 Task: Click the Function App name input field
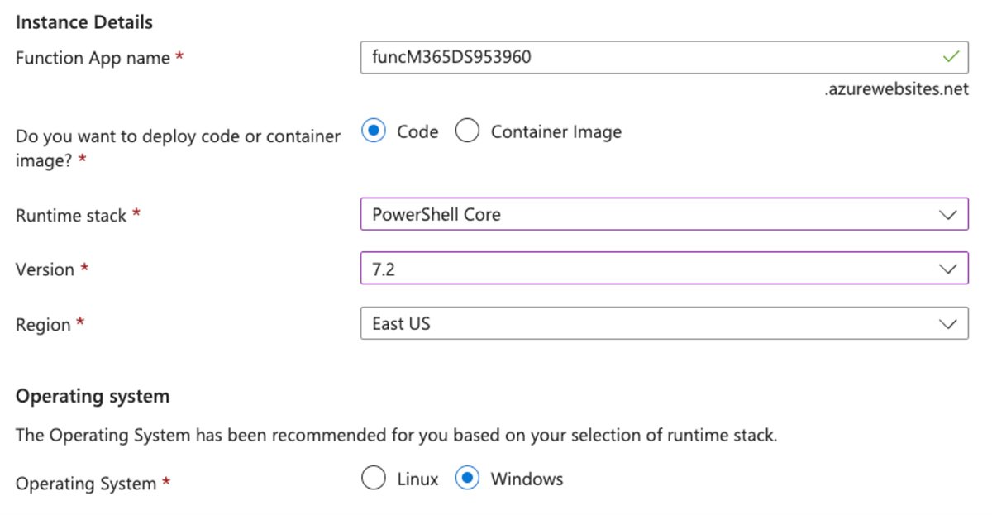click(579, 57)
